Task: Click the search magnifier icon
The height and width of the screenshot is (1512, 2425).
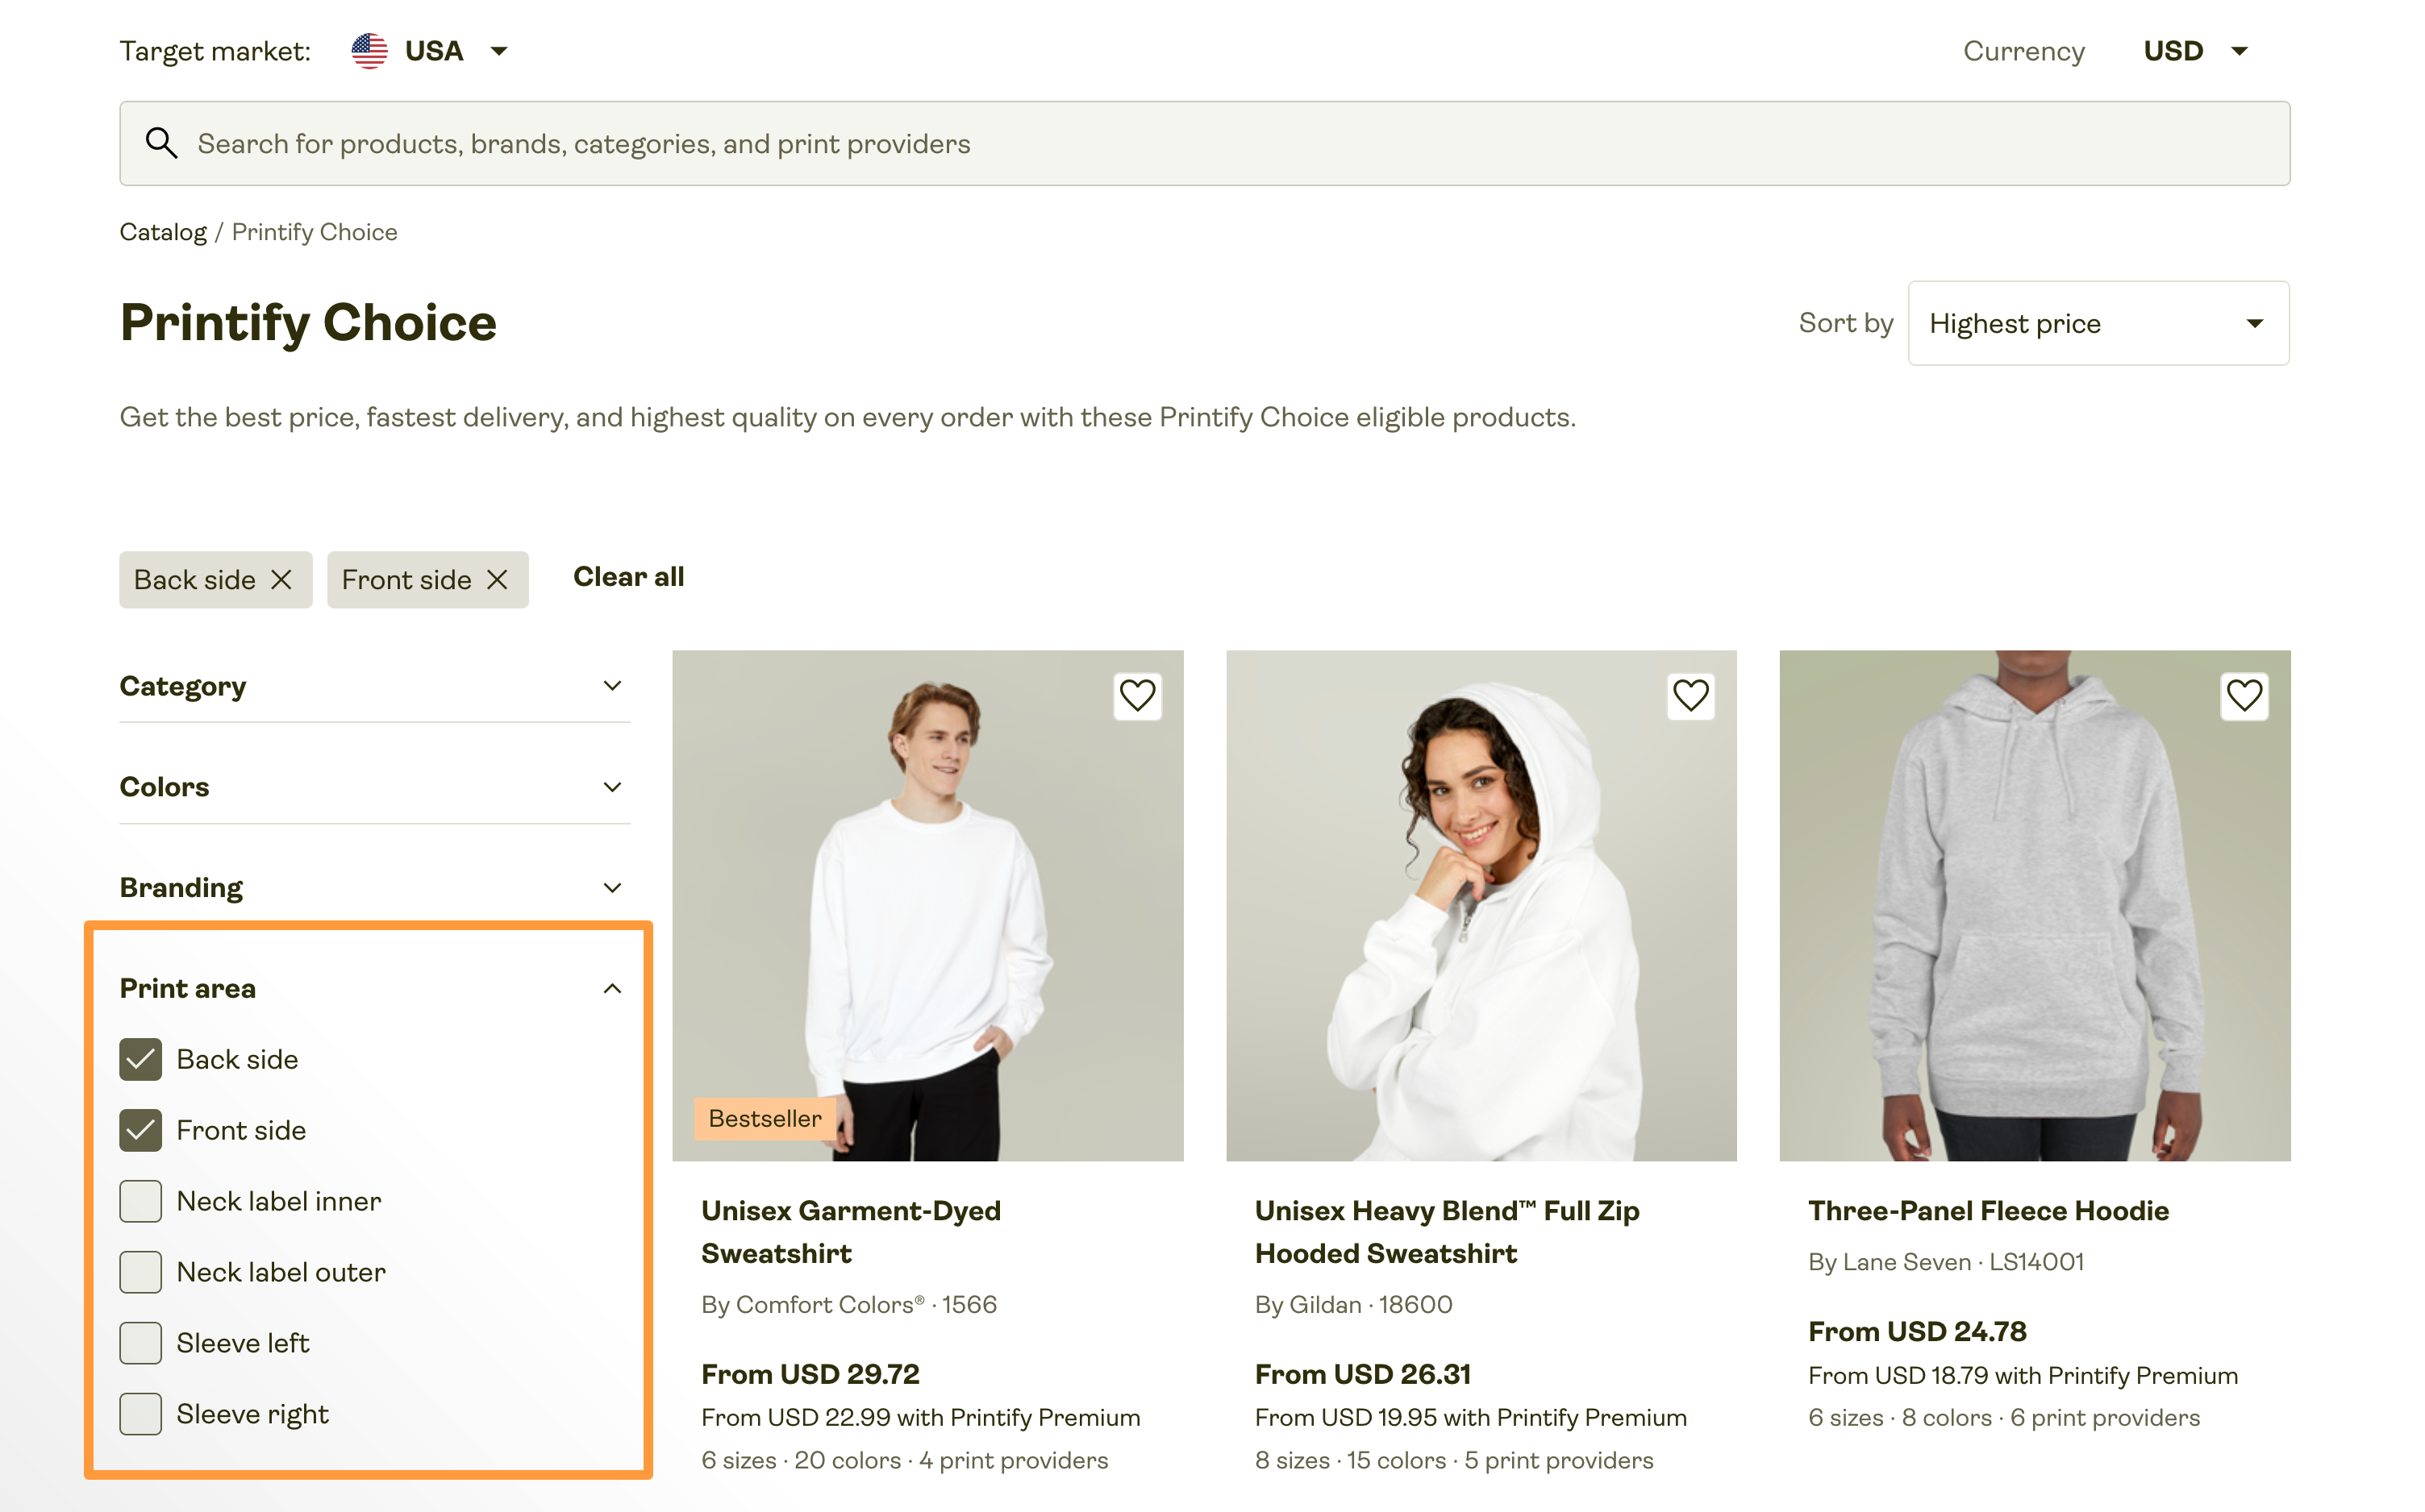Action: [161, 143]
